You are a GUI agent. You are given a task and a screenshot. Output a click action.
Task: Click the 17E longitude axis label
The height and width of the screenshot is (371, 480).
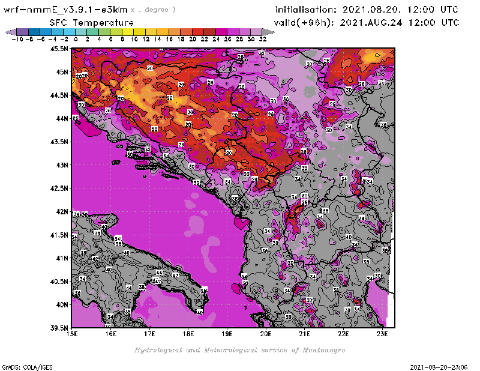pyautogui.click(x=149, y=334)
